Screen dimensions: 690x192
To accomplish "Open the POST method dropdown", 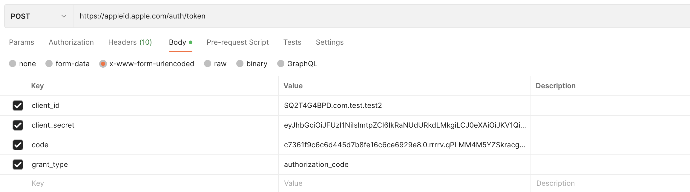I will point(39,16).
